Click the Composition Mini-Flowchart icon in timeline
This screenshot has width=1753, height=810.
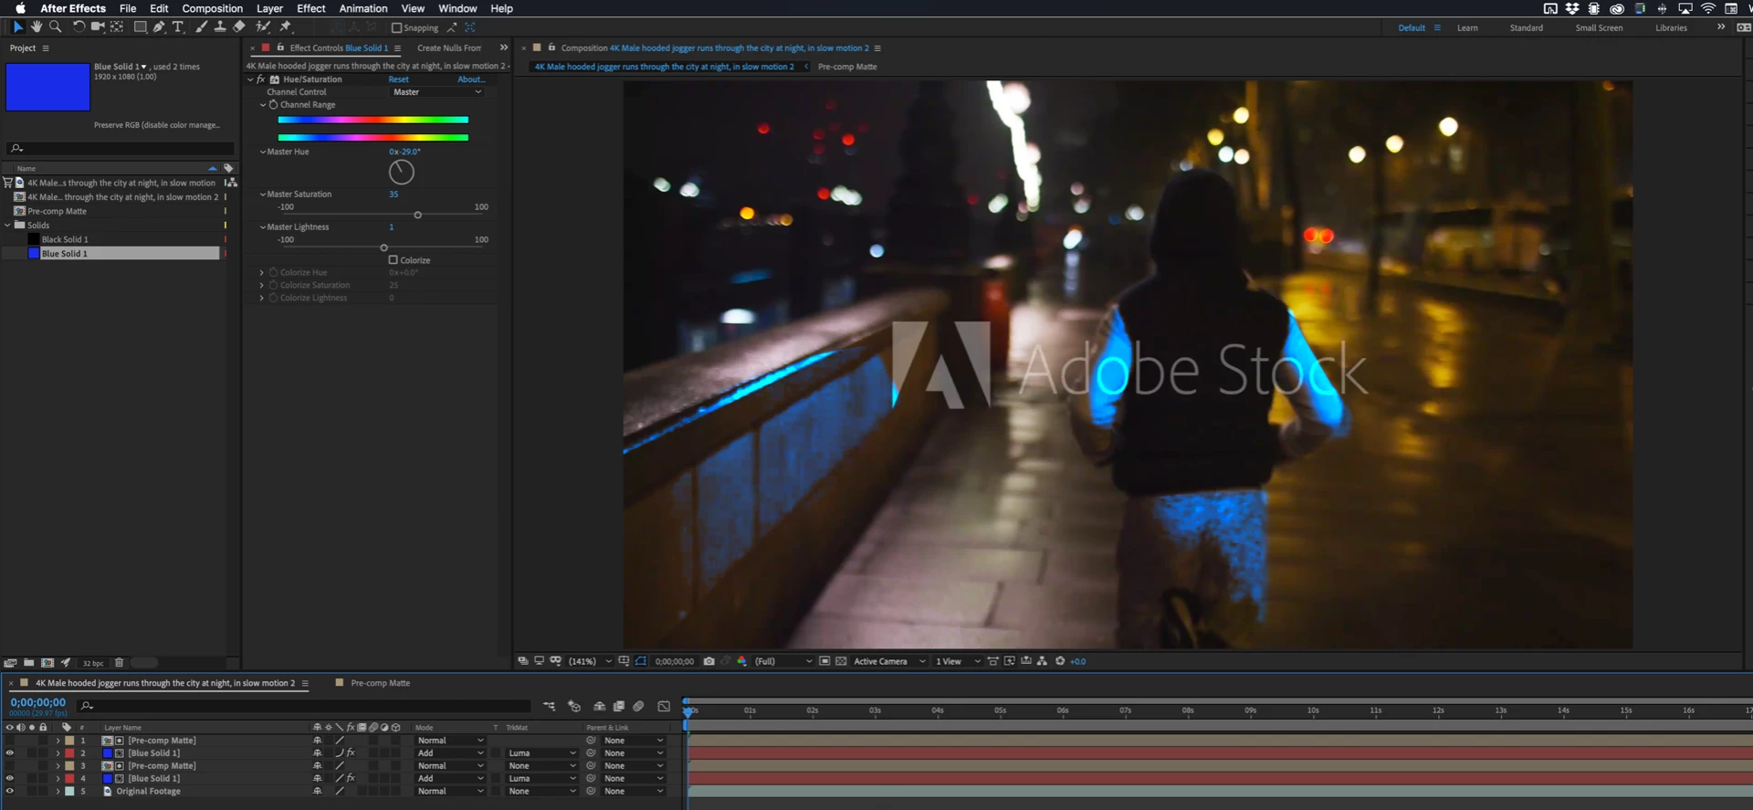(x=549, y=706)
